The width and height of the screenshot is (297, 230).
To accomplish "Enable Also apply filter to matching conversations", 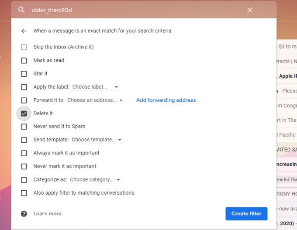I will click(x=24, y=193).
